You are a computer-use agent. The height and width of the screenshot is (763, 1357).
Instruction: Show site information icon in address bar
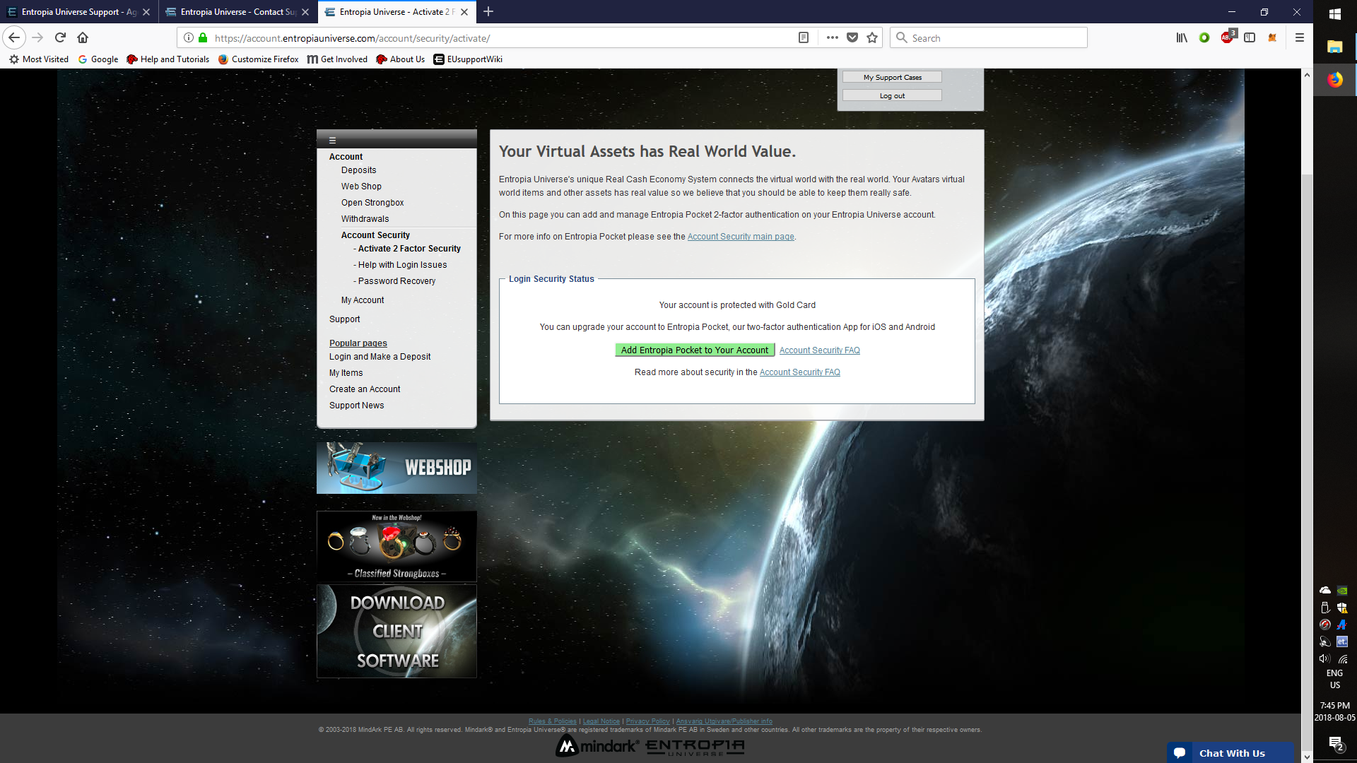tap(189, 37)
